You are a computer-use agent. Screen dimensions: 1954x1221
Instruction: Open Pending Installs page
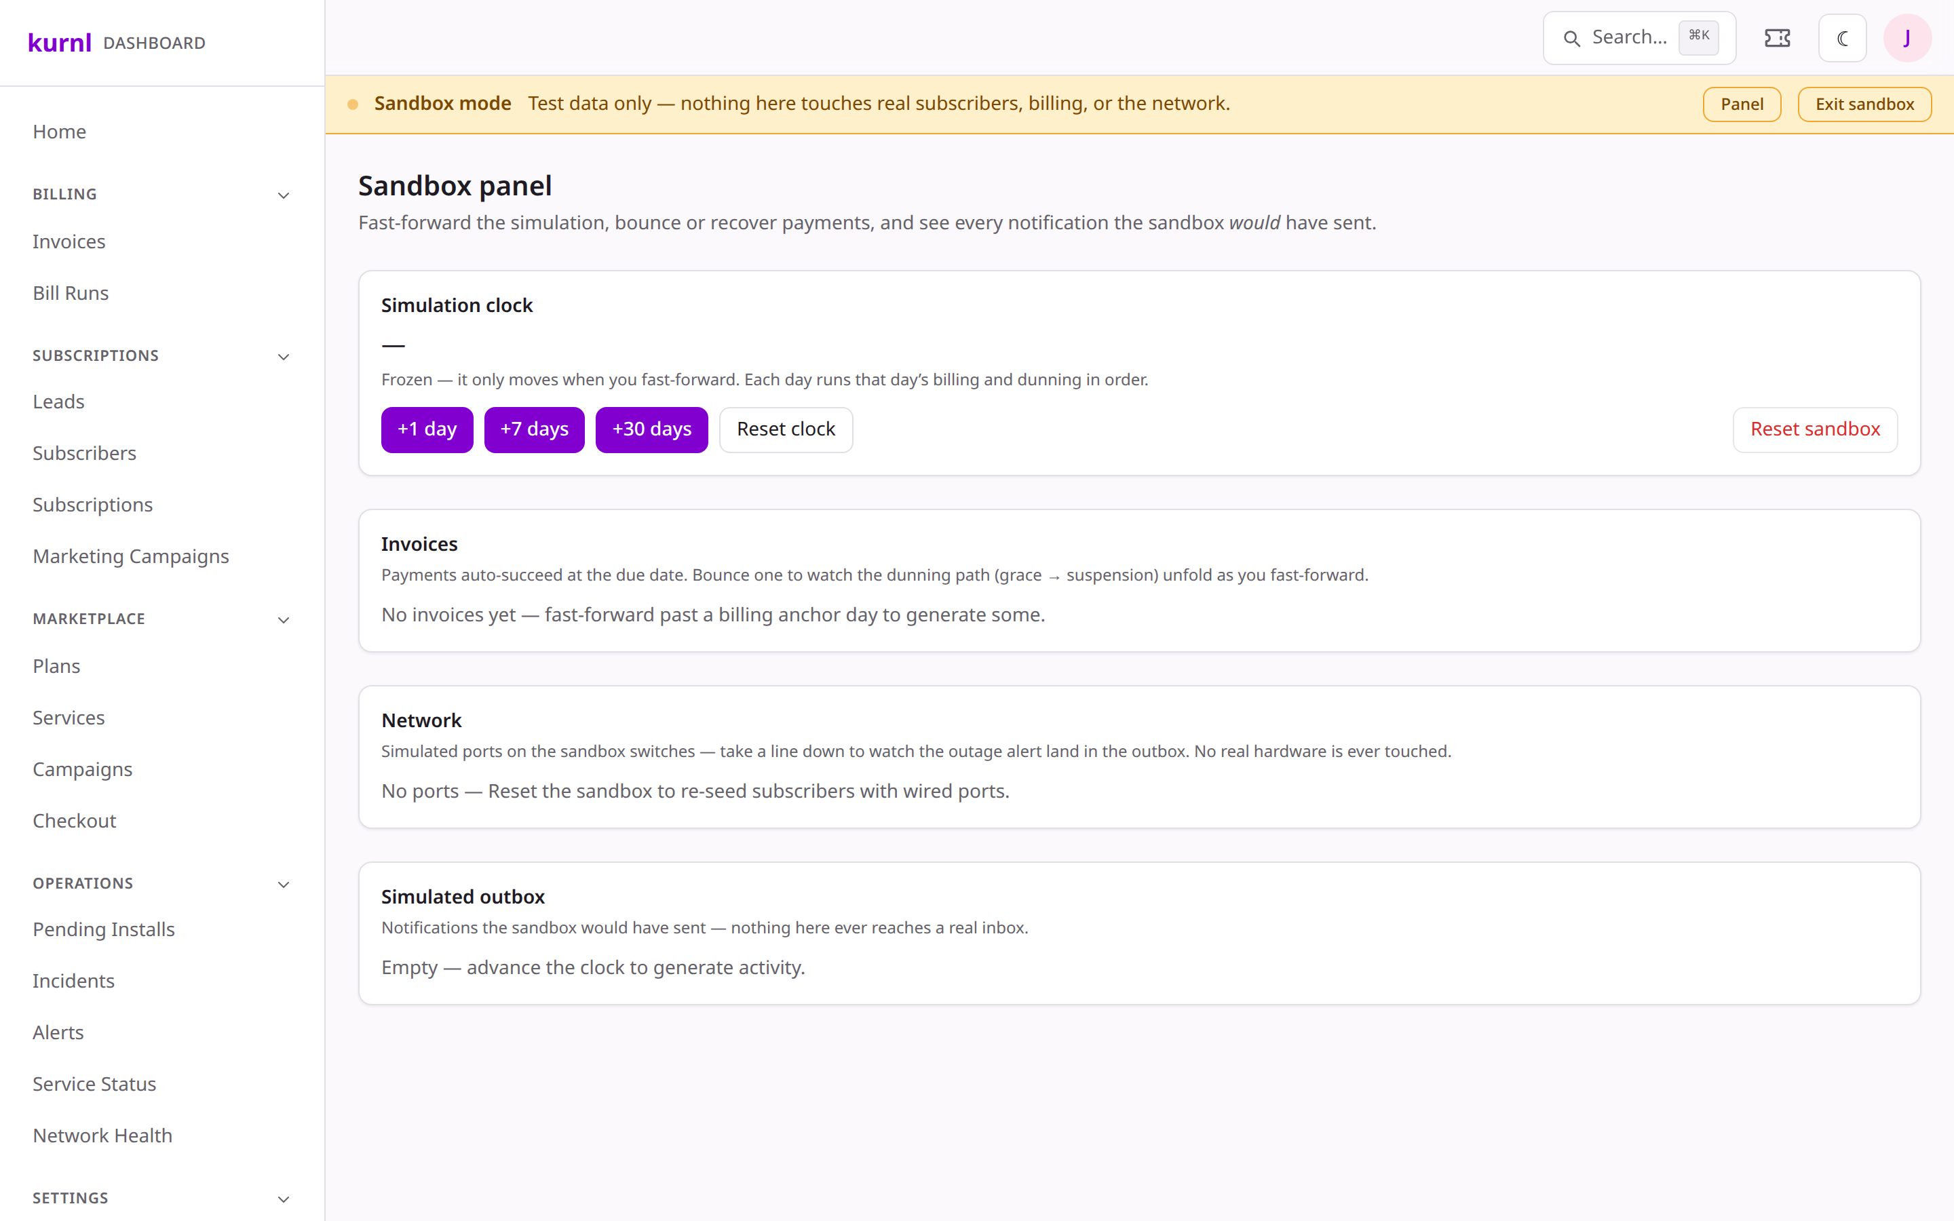click(x=103, y=929)
